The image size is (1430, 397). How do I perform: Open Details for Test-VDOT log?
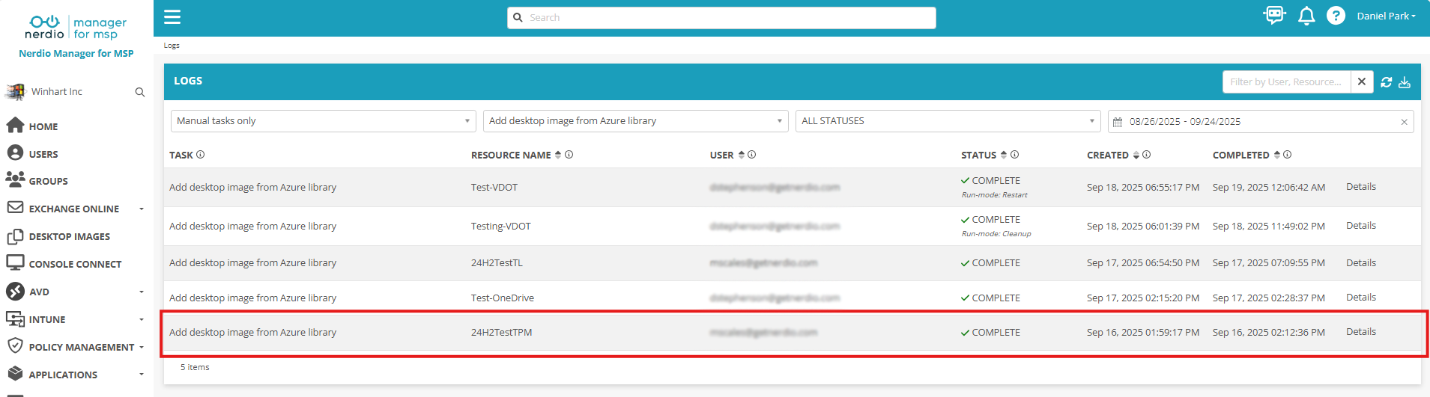tap(1360, 187)
